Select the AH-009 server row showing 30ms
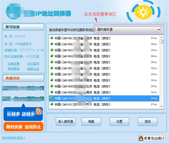 tap(104, 92)
